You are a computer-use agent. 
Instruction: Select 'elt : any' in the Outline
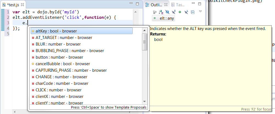(163, 18)
